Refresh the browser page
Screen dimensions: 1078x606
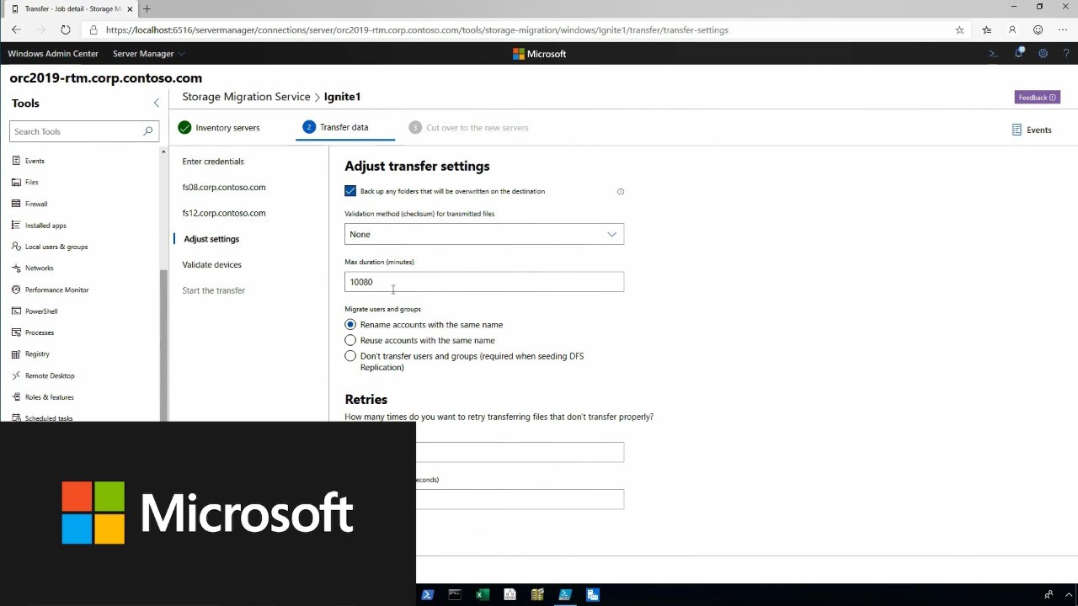coord(66,29)
